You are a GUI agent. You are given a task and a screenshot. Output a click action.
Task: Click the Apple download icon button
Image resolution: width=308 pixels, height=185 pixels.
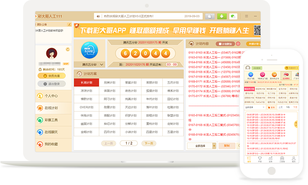[x=210, y=16]
